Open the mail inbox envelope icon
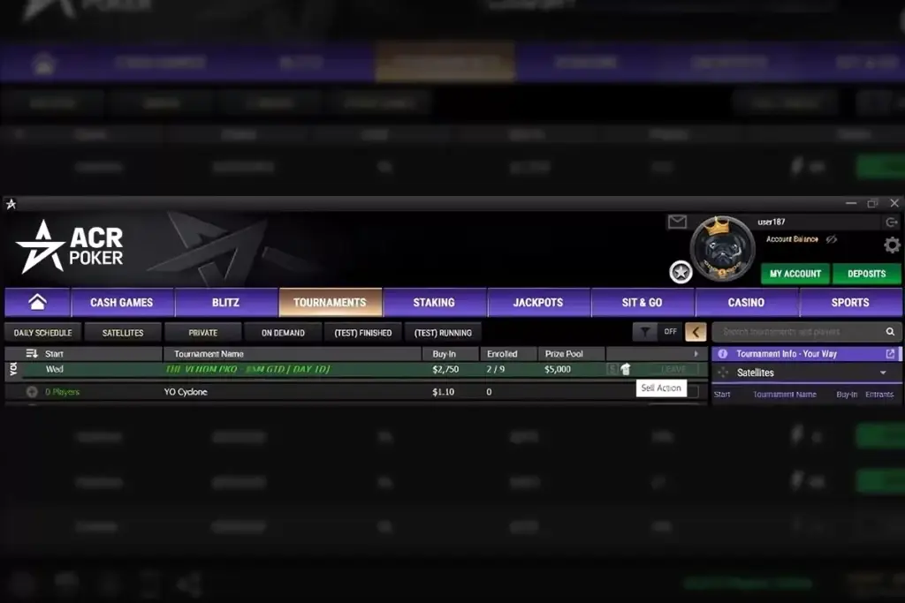Viewport: 905px width, 603px height. click(677, 222)
